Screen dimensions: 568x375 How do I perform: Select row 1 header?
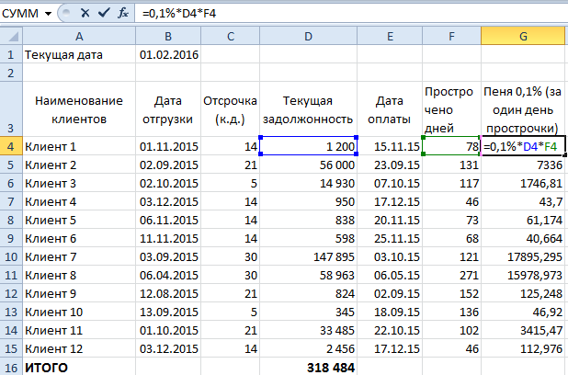click(x=11, y=55)
